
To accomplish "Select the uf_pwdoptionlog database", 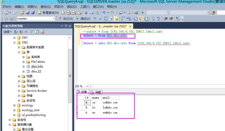I will click(x=34, y=115).
